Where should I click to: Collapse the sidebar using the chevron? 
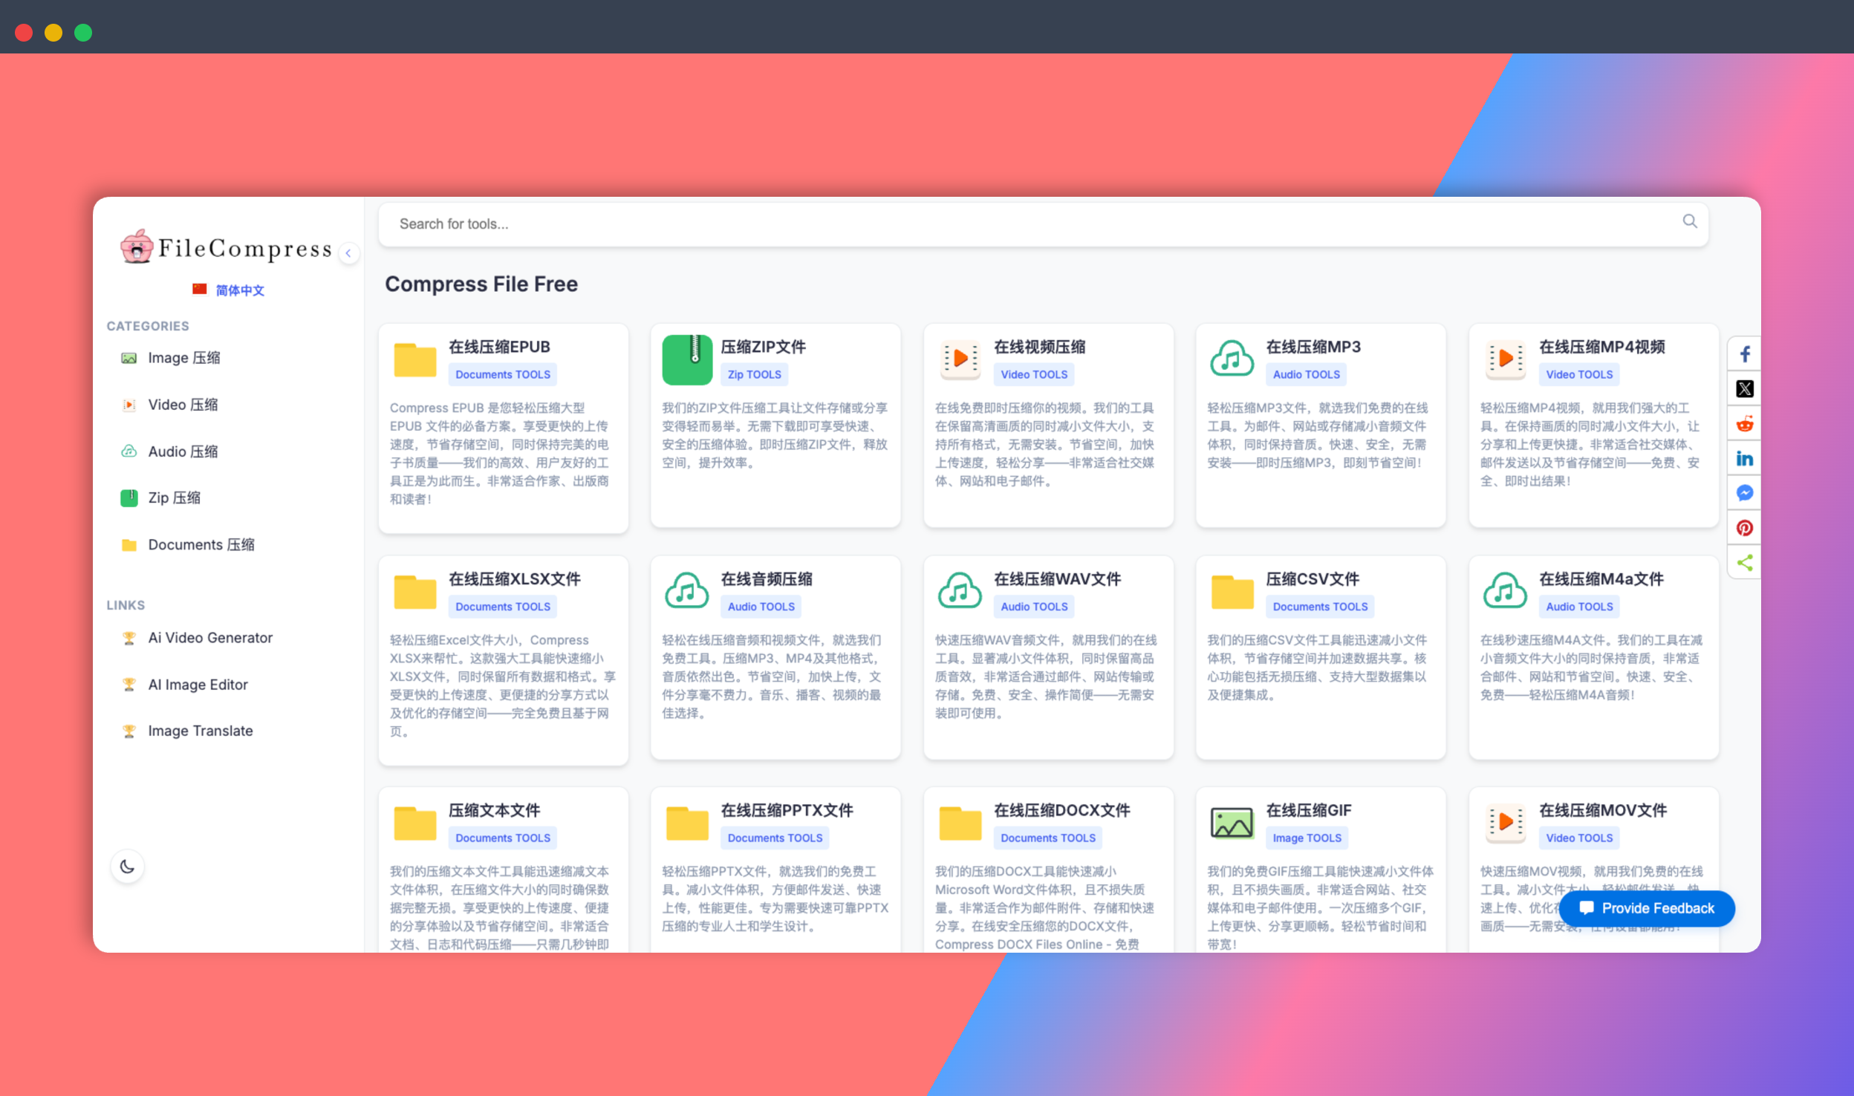click(349, 253)
